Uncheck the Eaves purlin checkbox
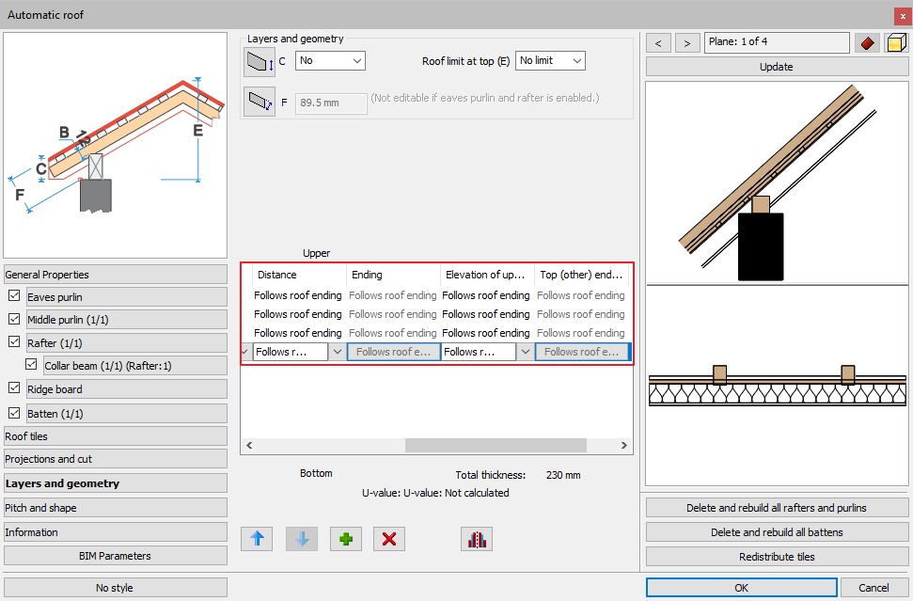This screenshot has width=913, height=601. [13, 296]
